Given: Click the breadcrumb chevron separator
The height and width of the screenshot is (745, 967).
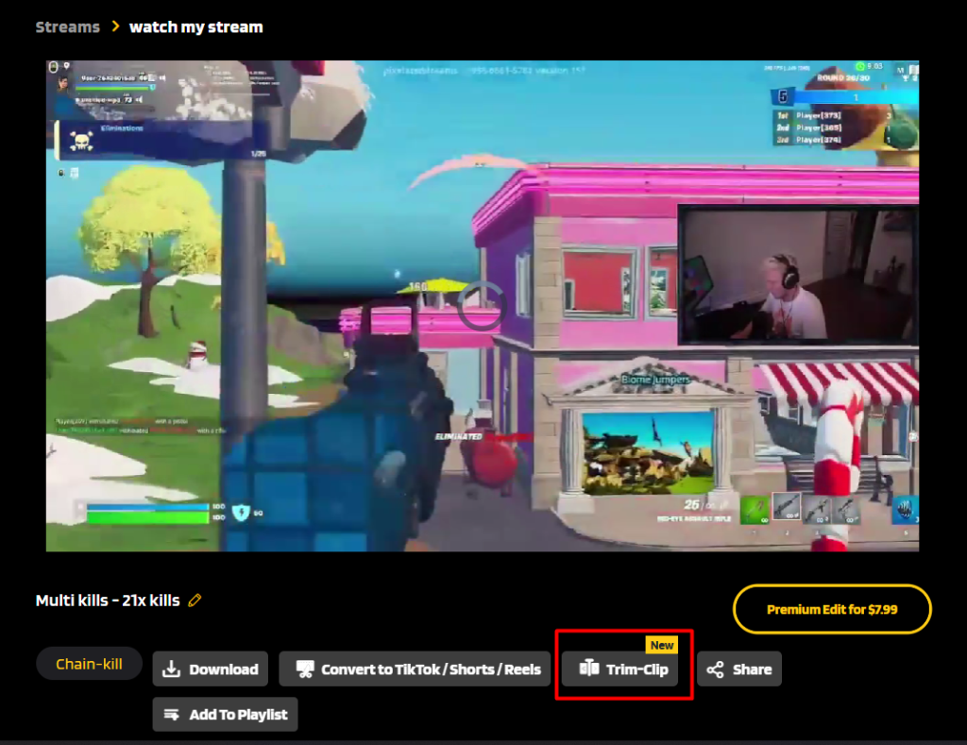Looking at the screenshot, I should tap(115, 26).
